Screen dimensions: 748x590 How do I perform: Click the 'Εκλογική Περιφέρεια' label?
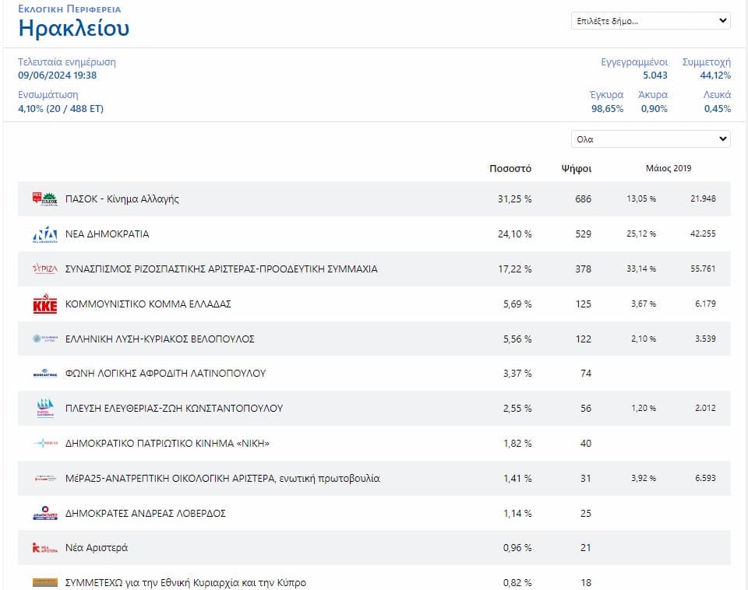[69, 9]
